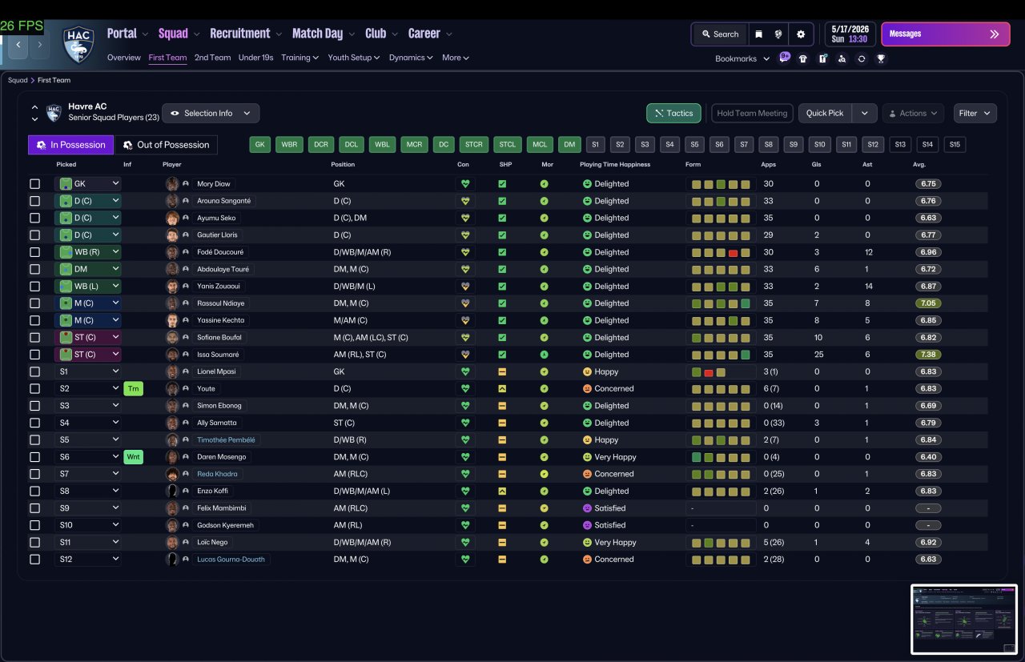Click the HAC club crest logo
The image size is (1025, 662).
tap(78, 45)
